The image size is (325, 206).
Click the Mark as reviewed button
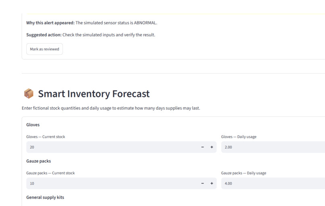coord(44,49)
